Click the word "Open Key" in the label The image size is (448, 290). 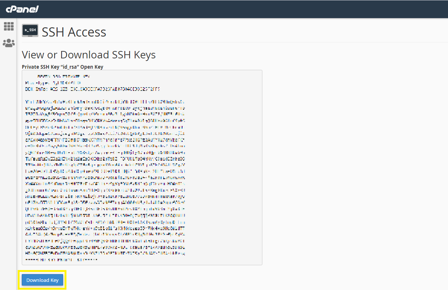93,67
